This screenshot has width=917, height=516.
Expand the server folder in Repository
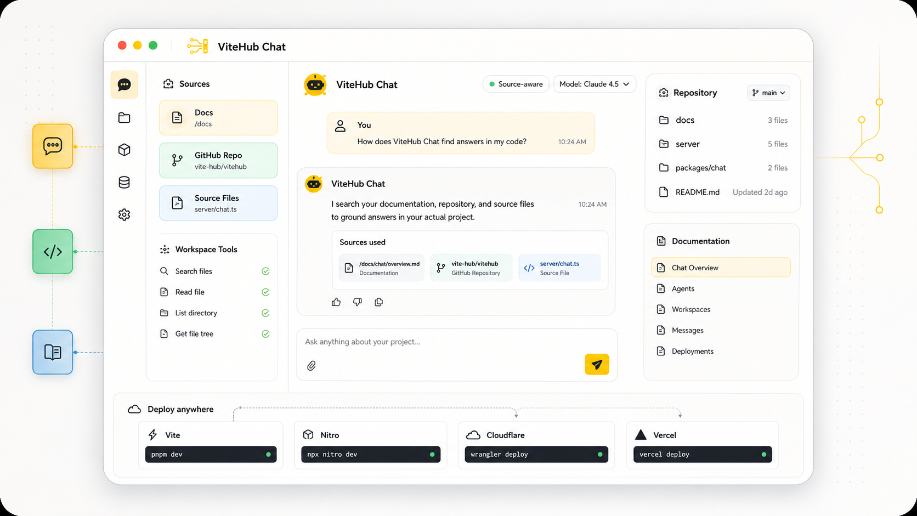723,144
